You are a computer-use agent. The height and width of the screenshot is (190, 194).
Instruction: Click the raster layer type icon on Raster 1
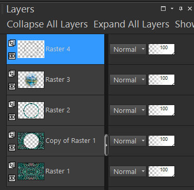tap(12, 165)
